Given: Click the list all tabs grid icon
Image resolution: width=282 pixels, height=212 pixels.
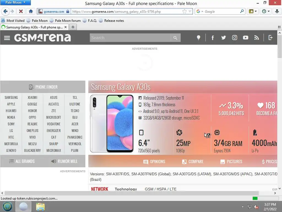Looking at the screenshot, I should tap(279, 27).
